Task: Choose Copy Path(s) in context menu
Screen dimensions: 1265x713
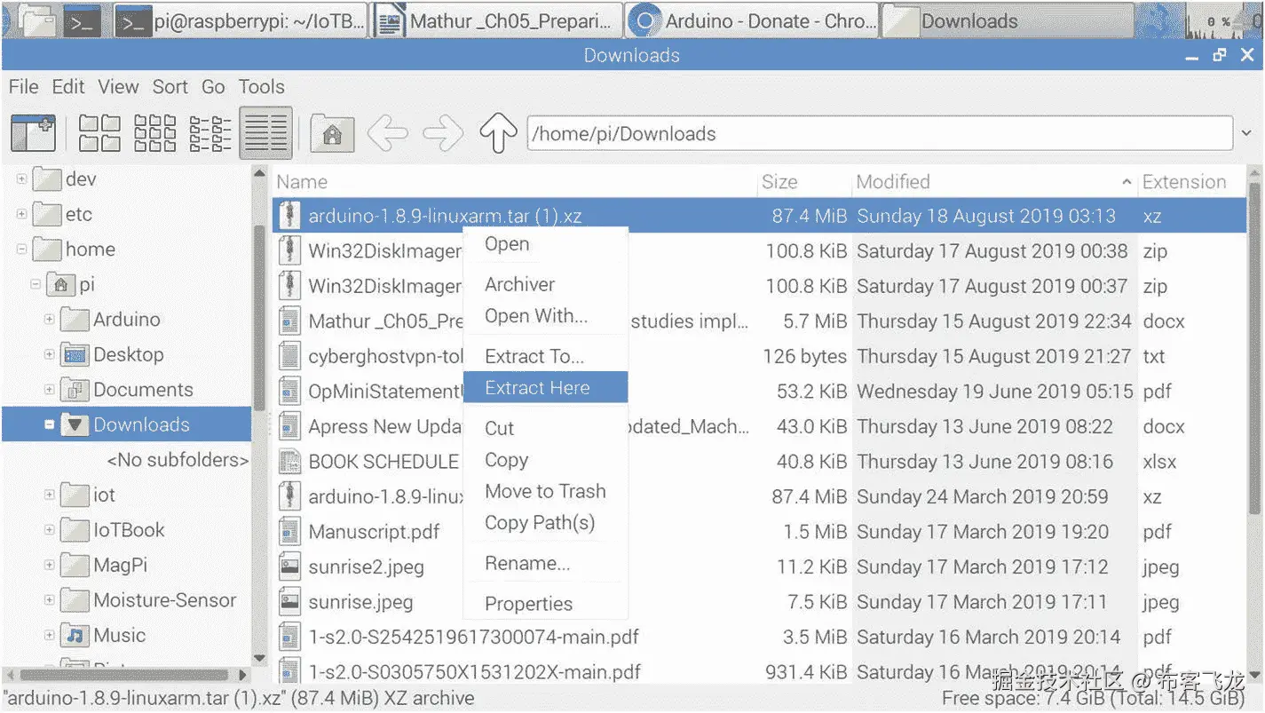Action: click(546, 523)
